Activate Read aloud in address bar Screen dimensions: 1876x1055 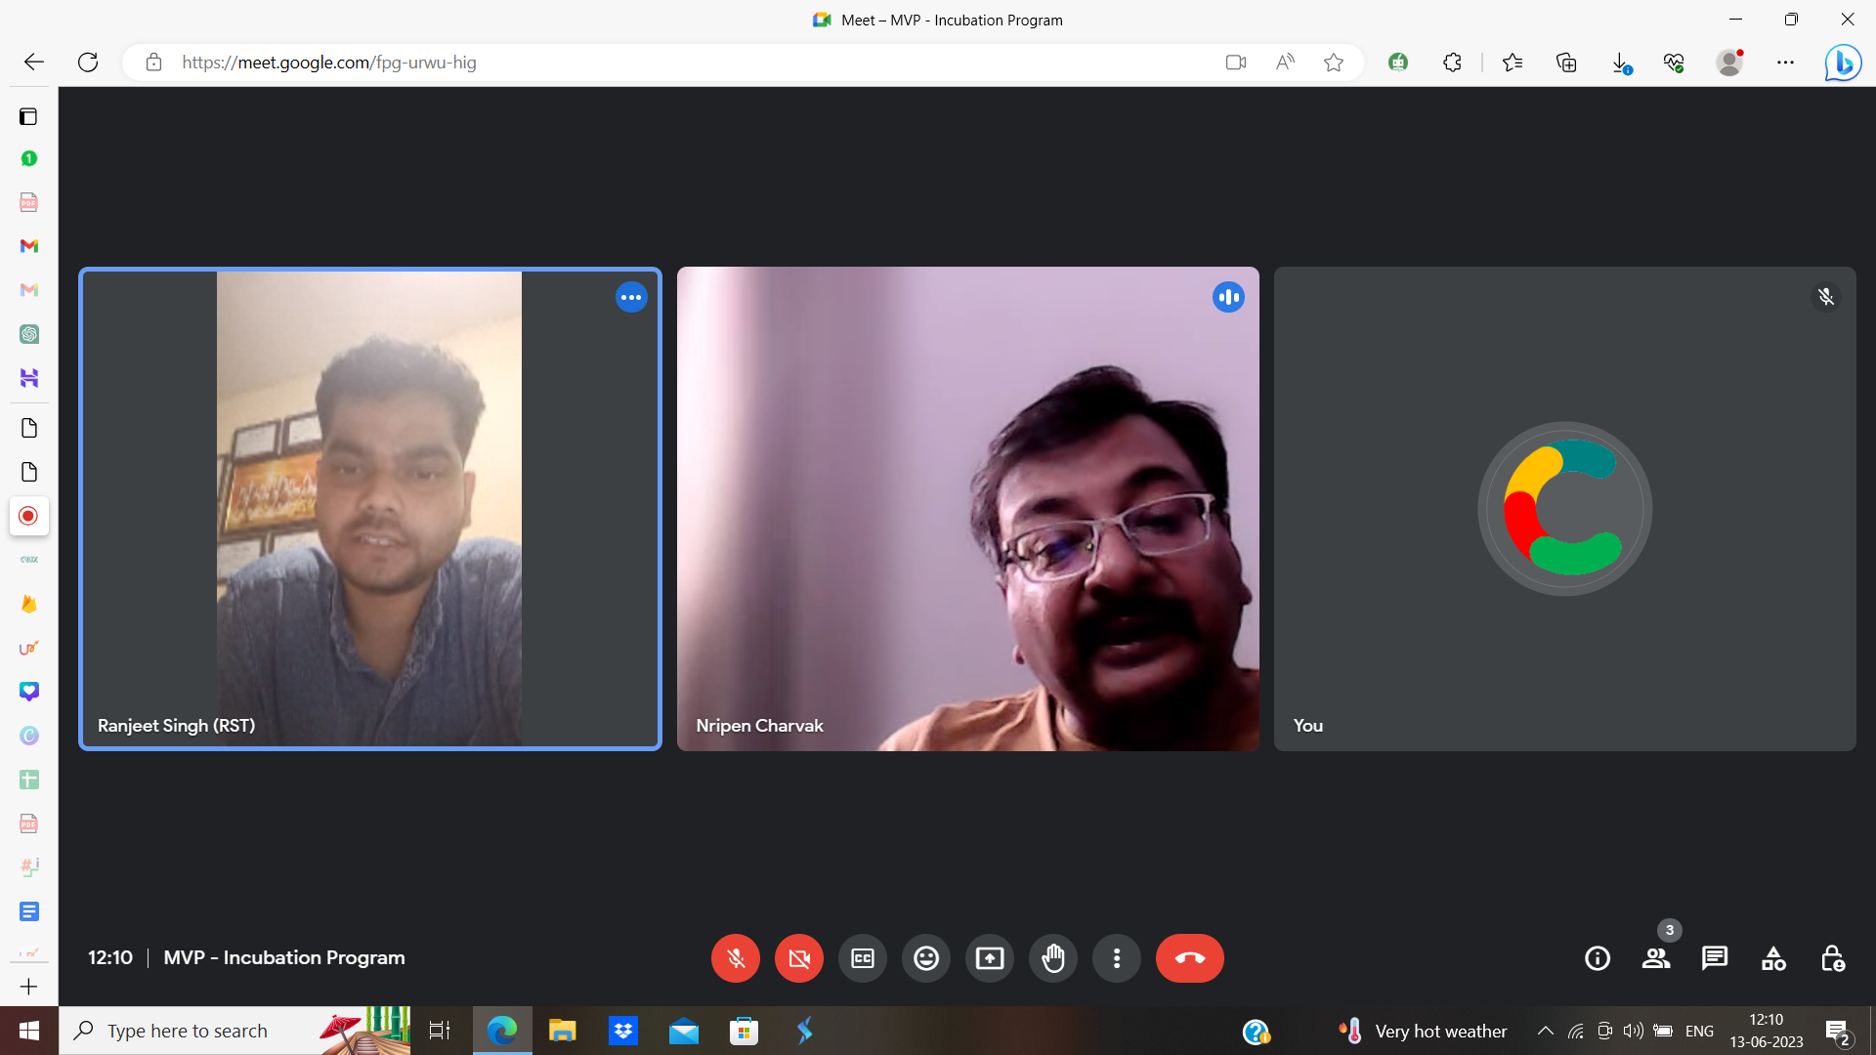pos(1285,63)
